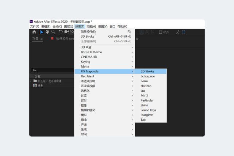
Task: Open the 帮助(H) menu
Action: [122, 26]
